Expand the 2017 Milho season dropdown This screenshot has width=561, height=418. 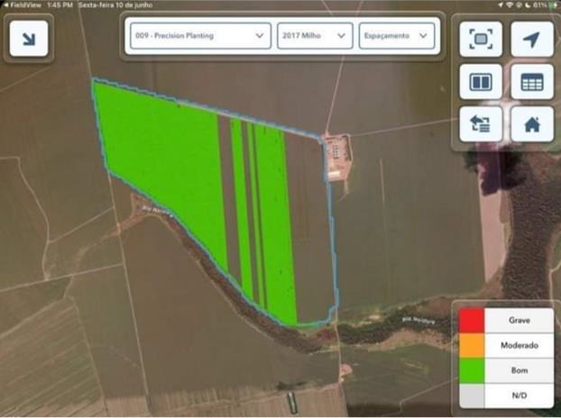click(314, 35)
